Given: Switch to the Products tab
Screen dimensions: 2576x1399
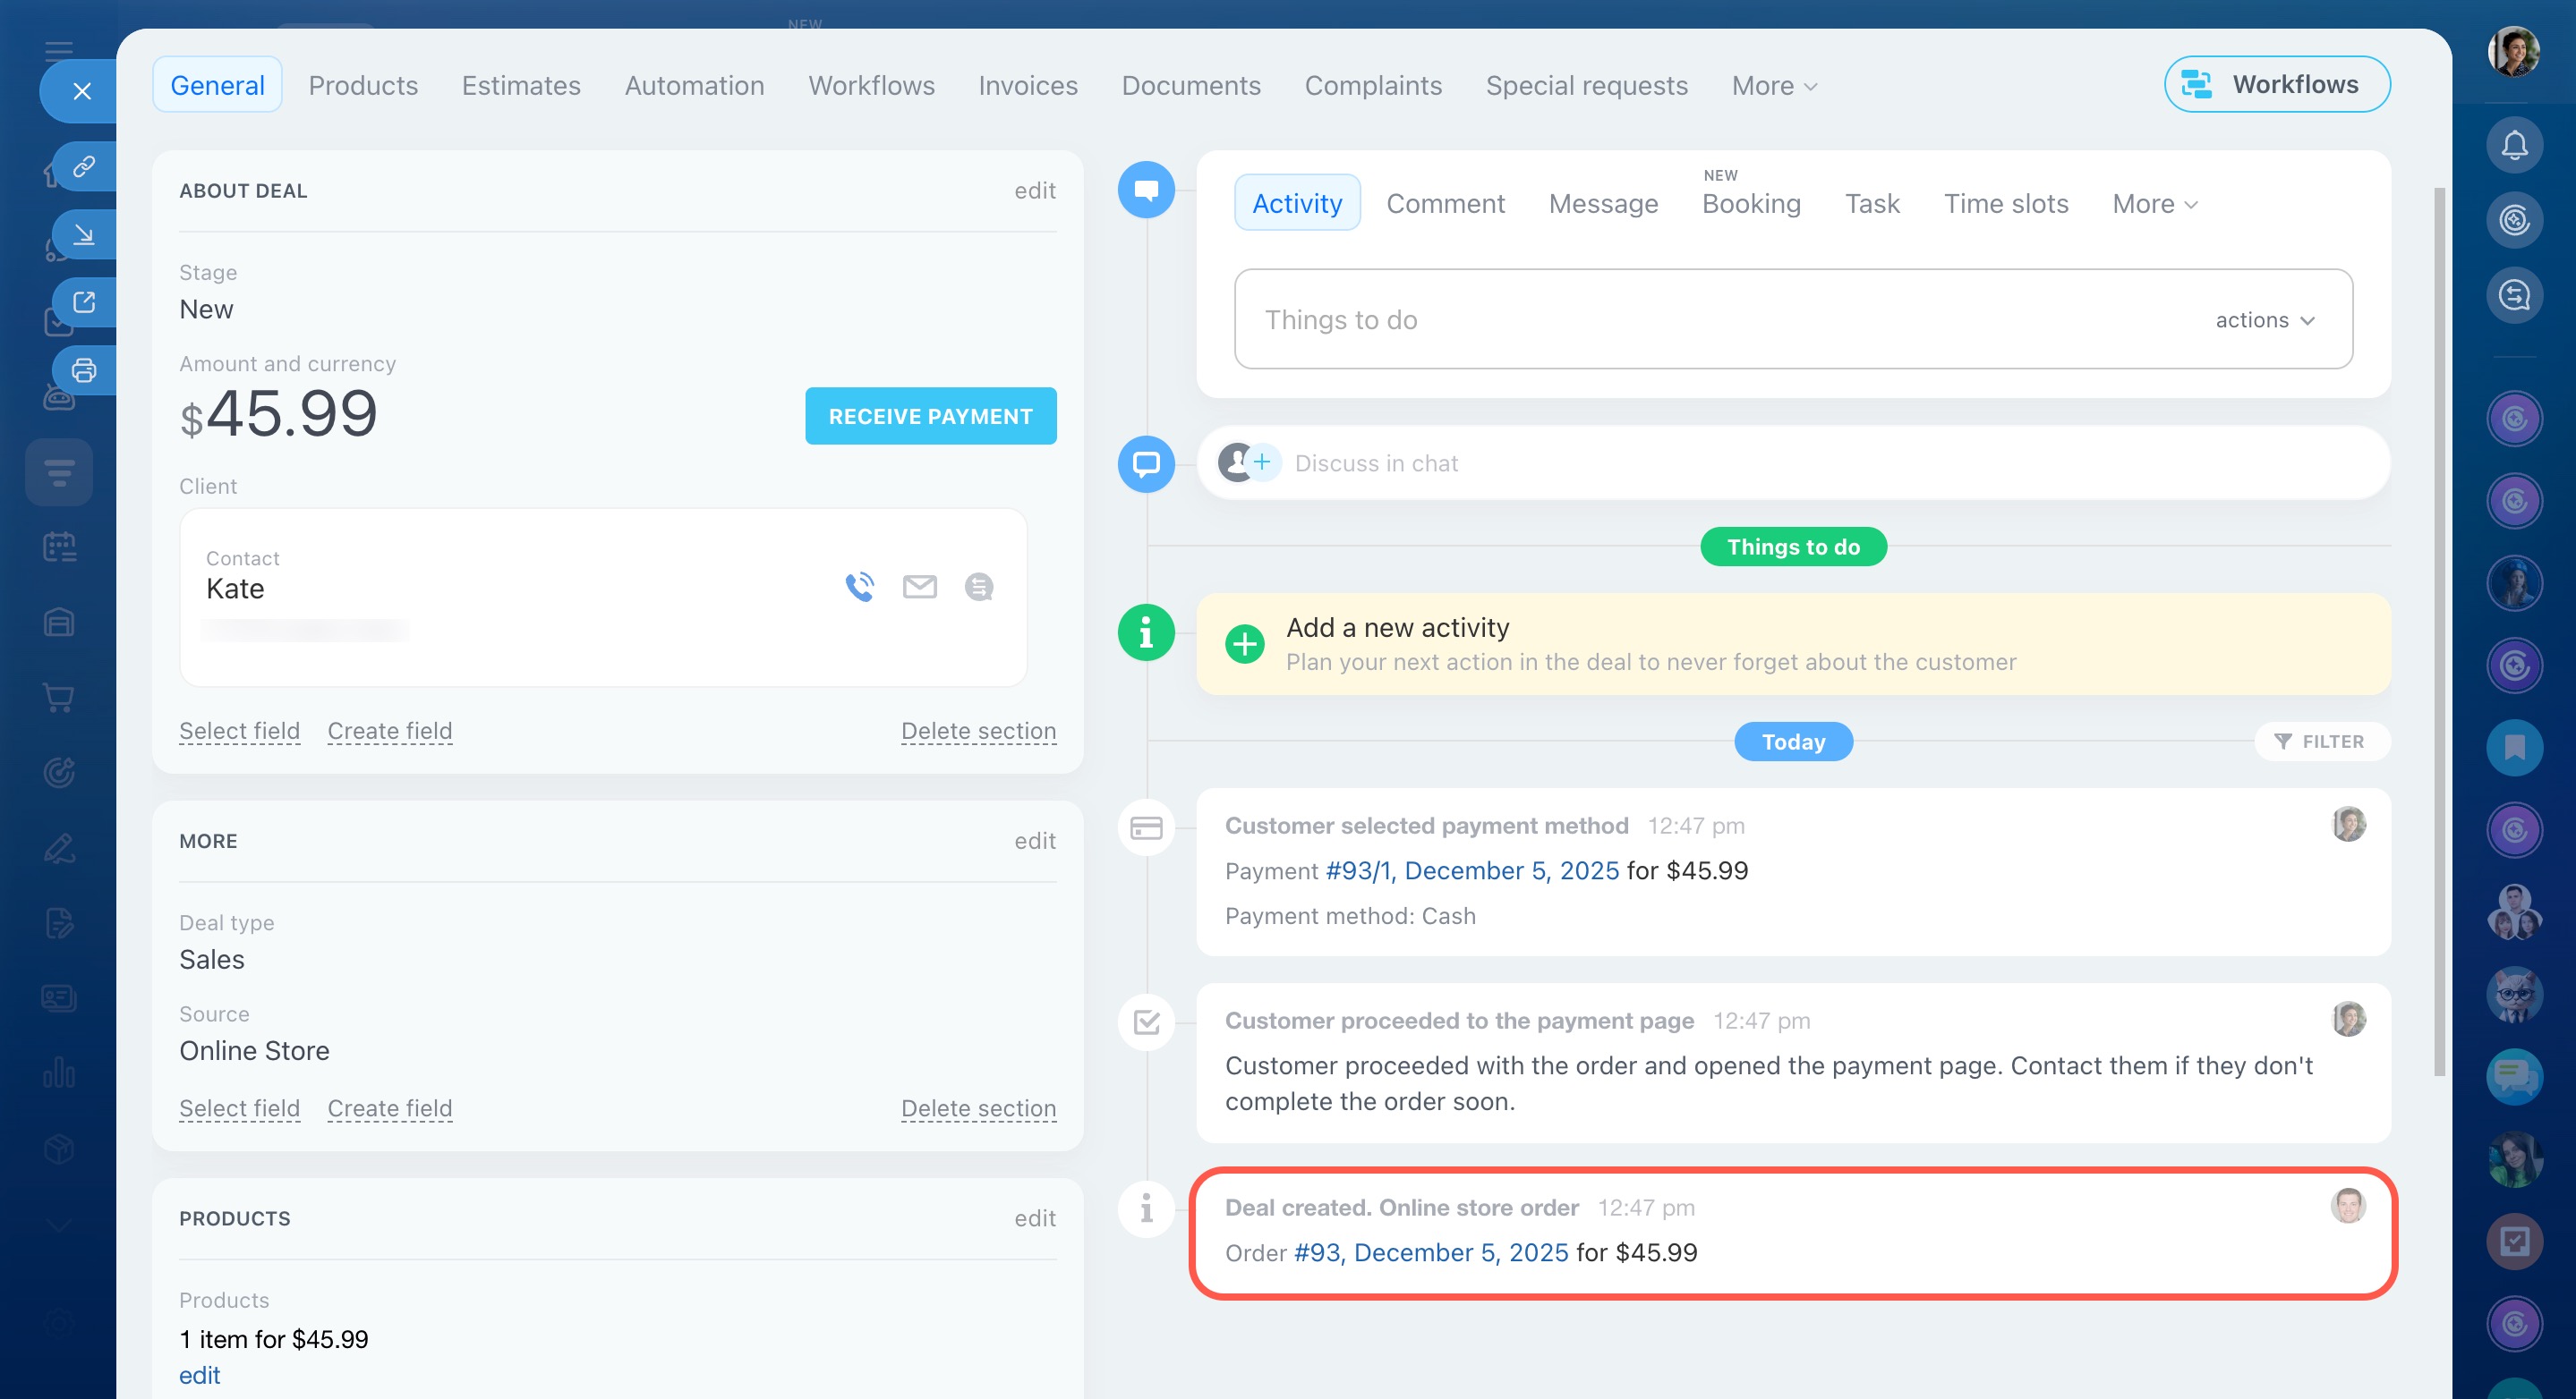Looking at the screenshot, I should 363,86.
